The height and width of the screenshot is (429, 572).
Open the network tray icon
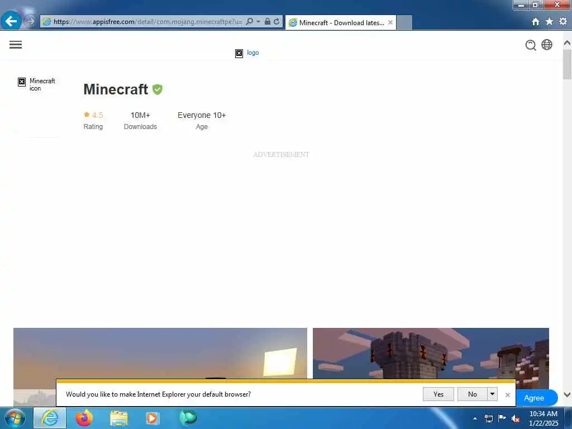tap(488, 418)
